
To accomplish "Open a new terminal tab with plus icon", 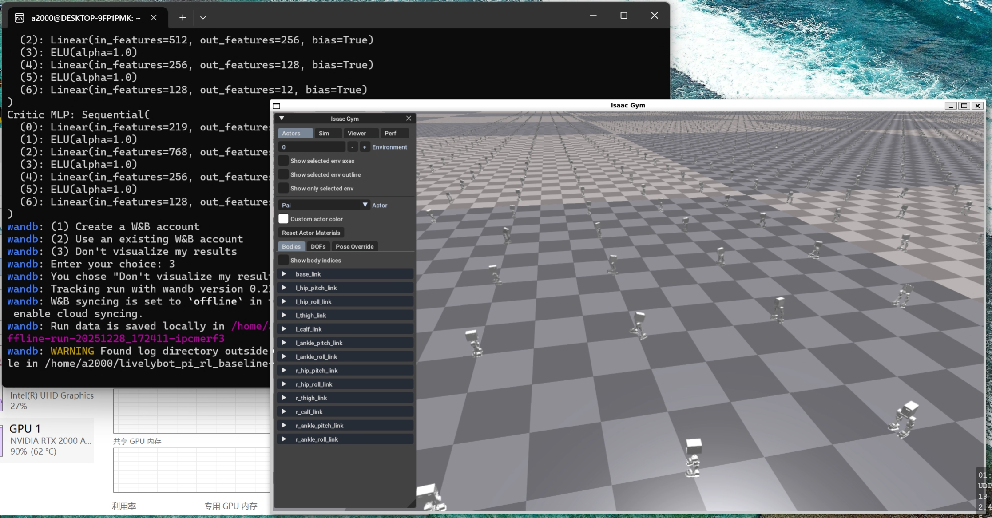I will [x=183, y=18].
